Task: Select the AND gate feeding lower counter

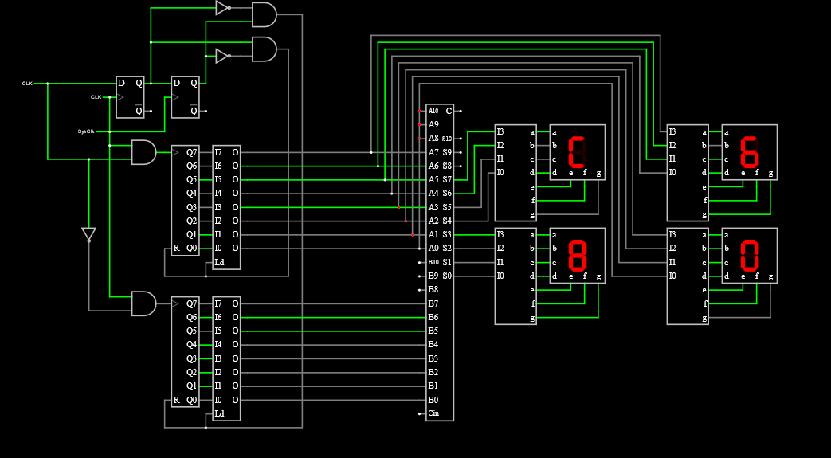Action: point(143,303)
